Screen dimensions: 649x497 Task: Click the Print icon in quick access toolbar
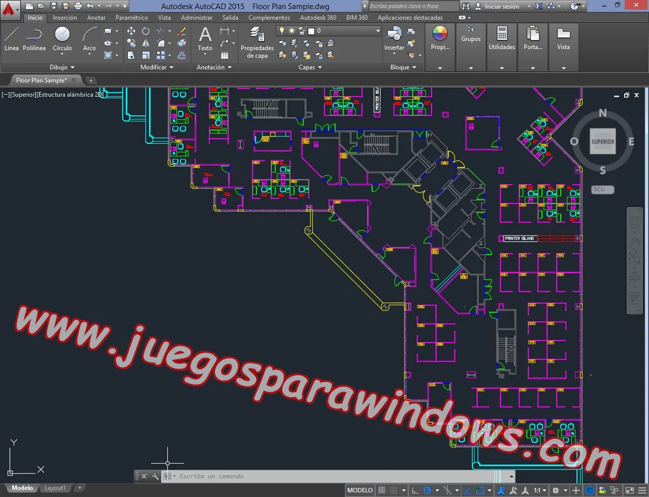pyautogui.click(x=78, y=6)
